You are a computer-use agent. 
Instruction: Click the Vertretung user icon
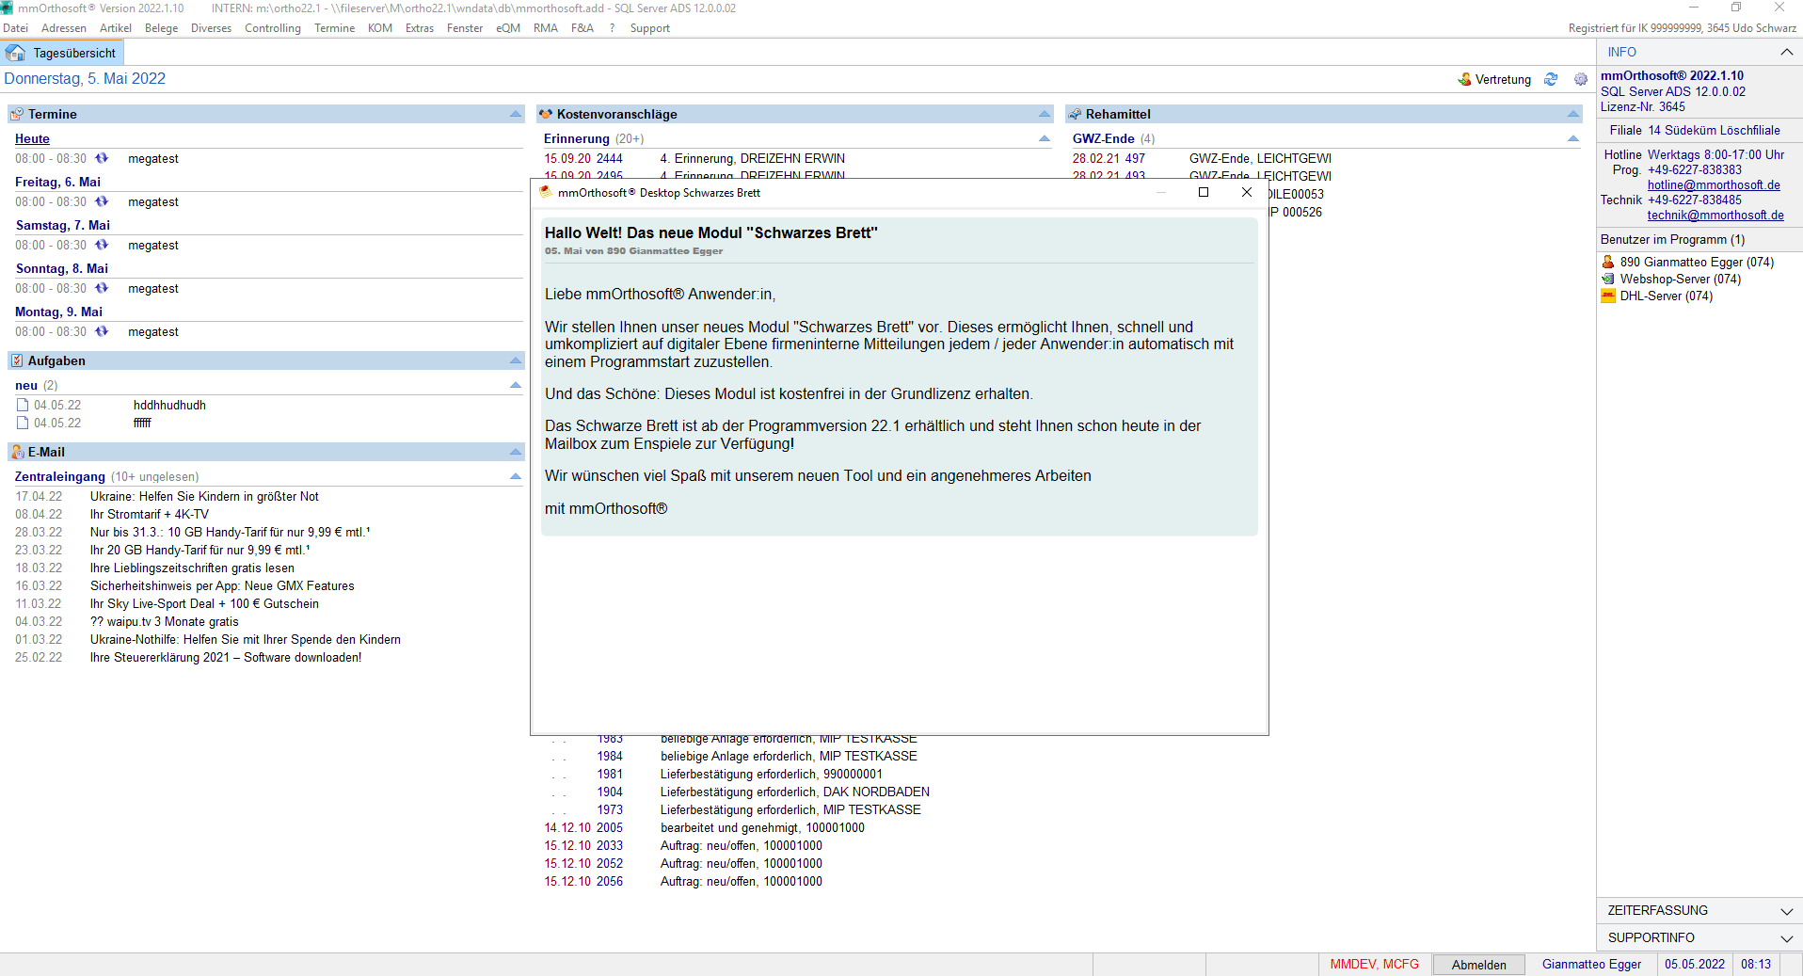(x=1464, y=79)
